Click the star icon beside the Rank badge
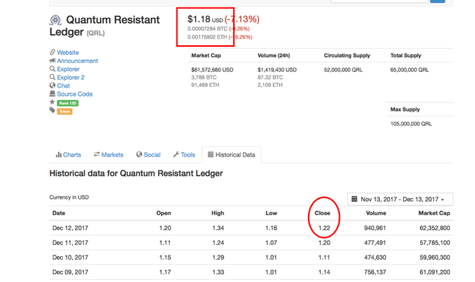 52,102
